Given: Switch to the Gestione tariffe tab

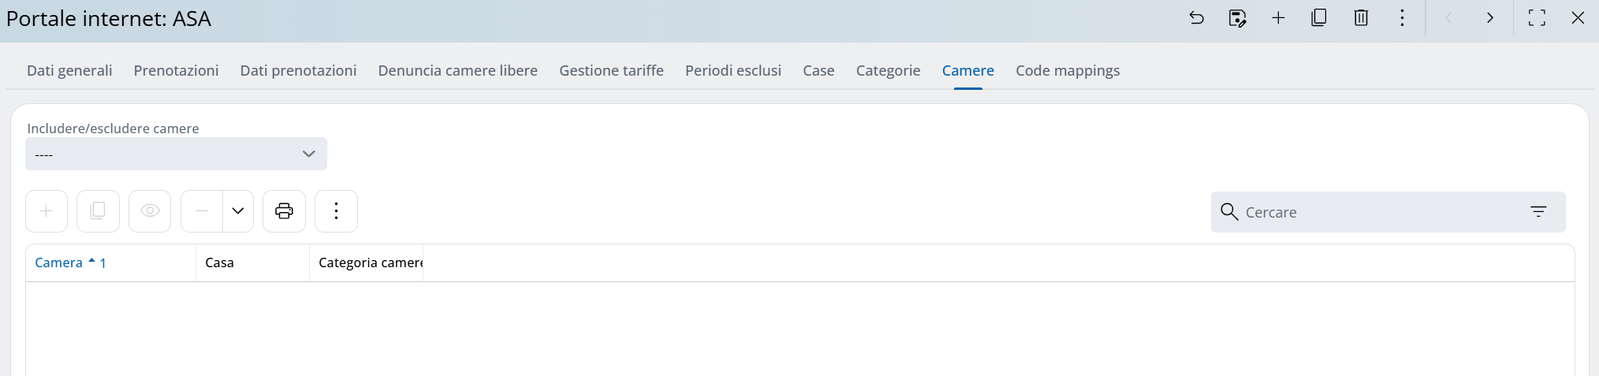Looking at the screenshot, I should pos(611,71).
